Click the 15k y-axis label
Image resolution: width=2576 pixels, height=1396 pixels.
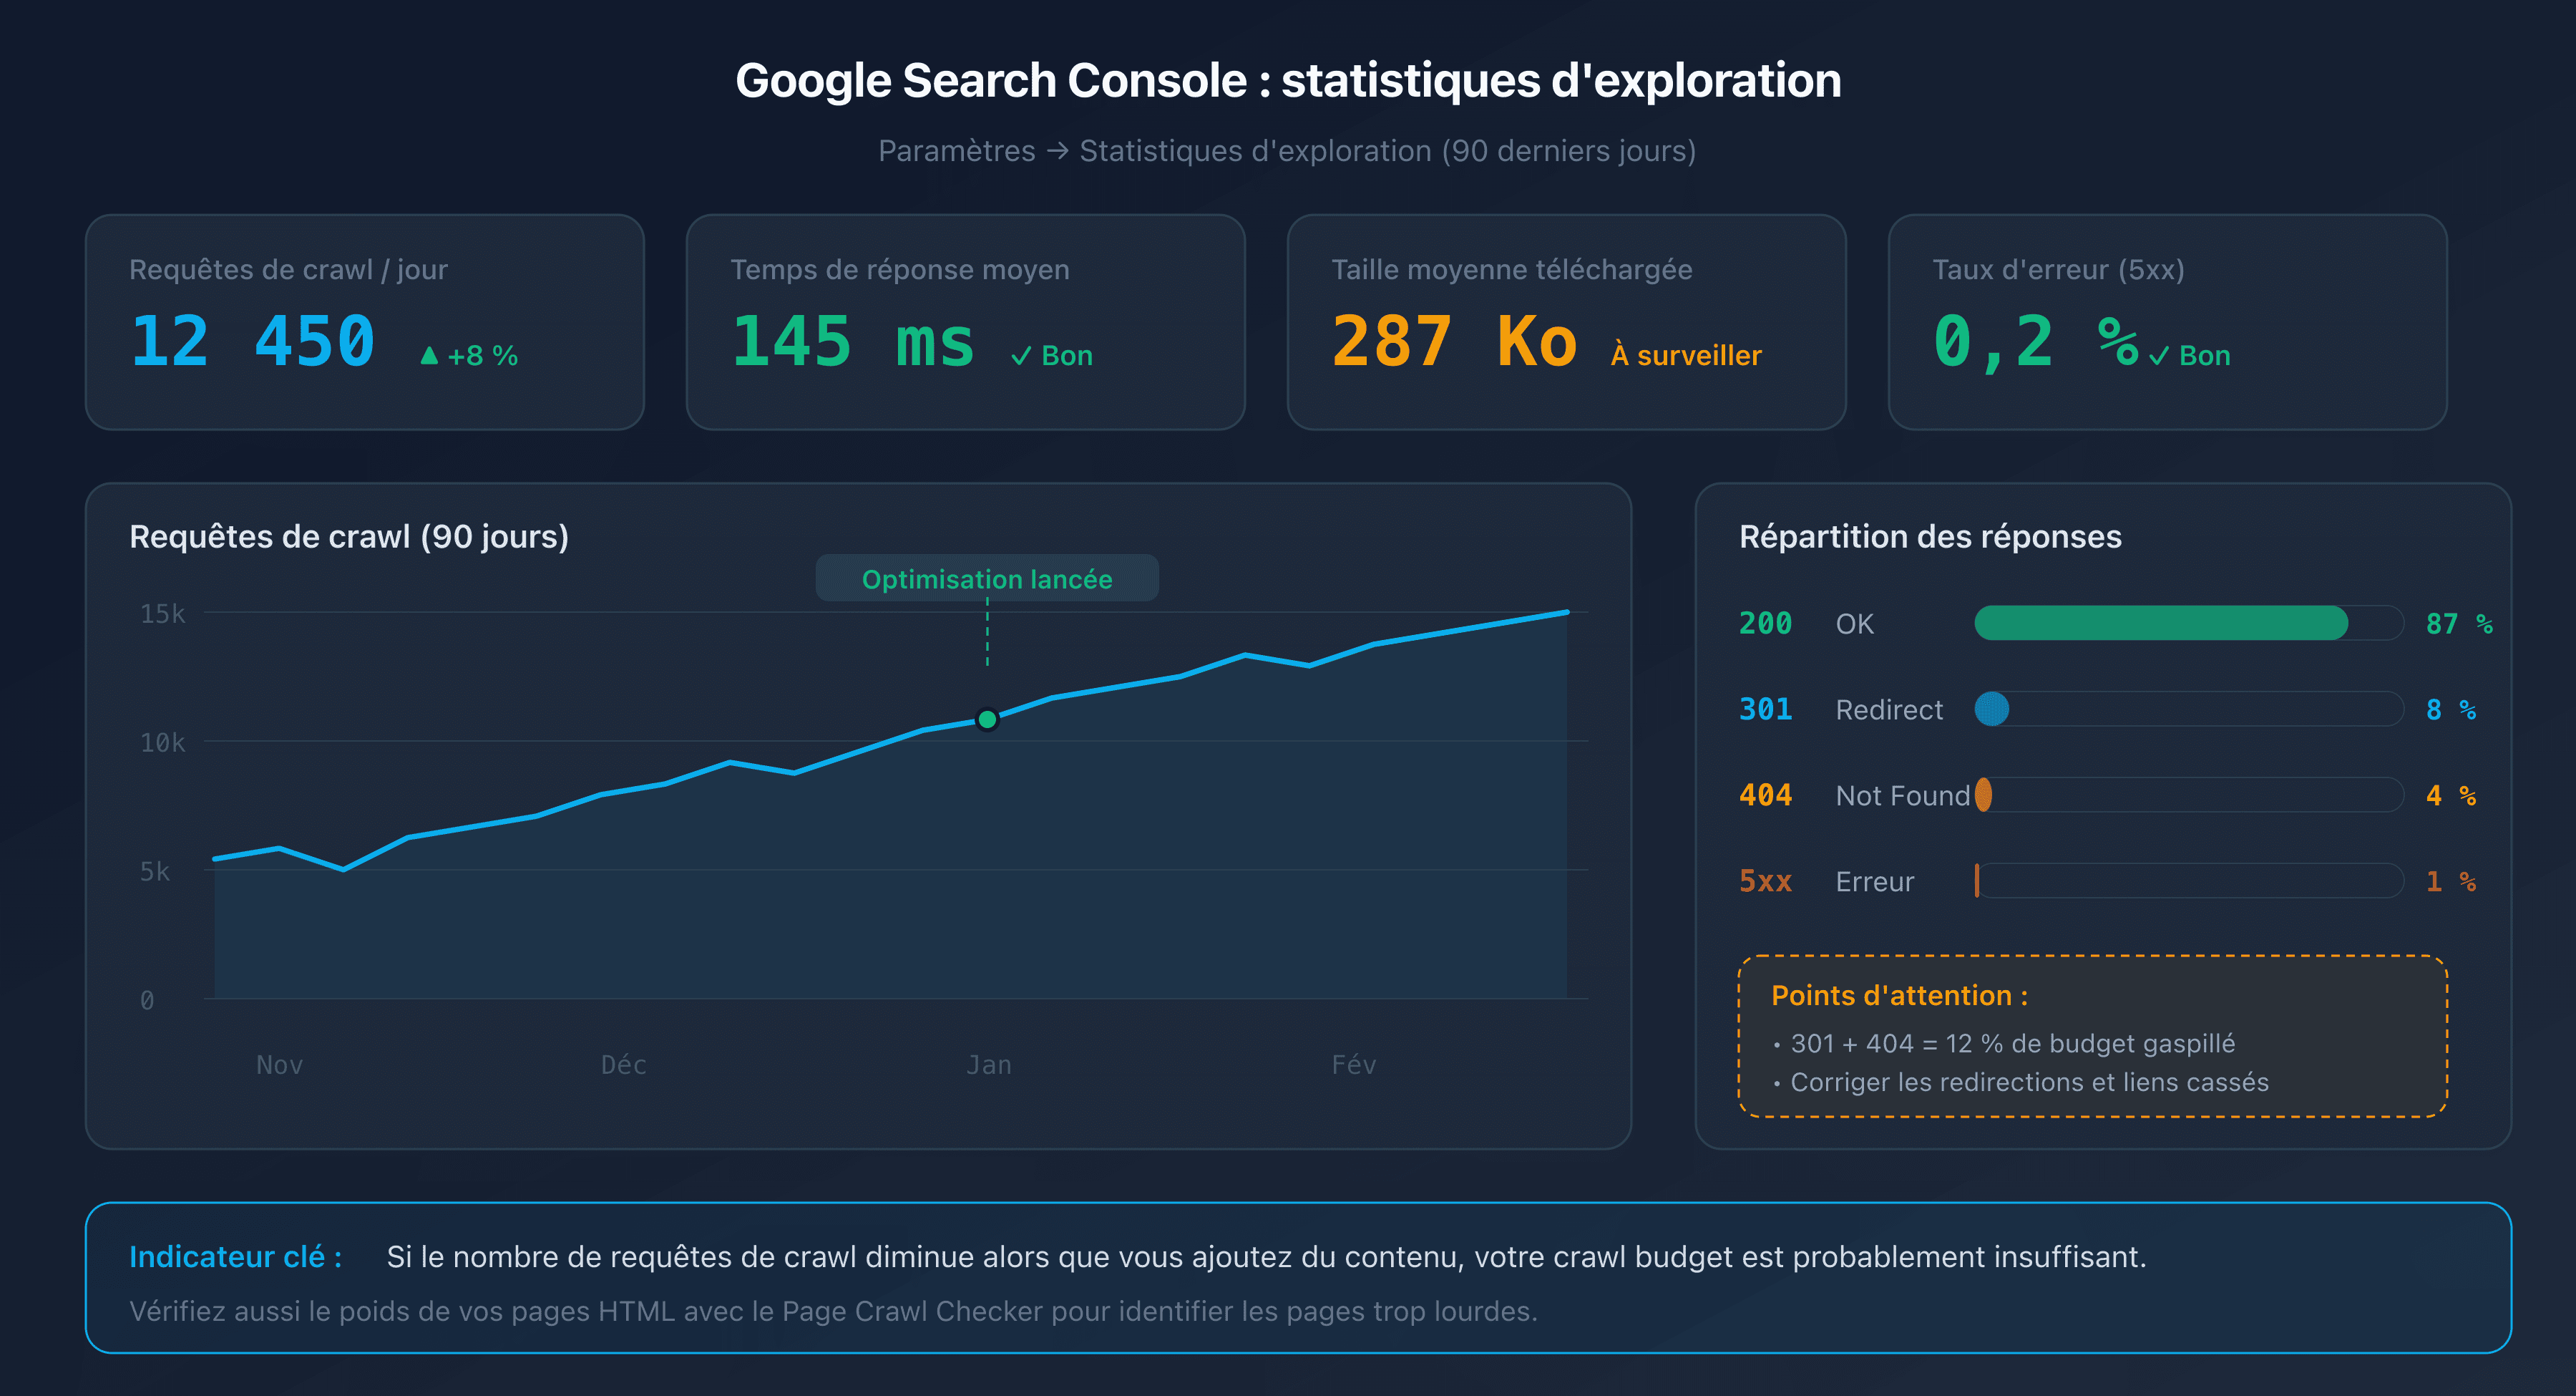point(162,614)
